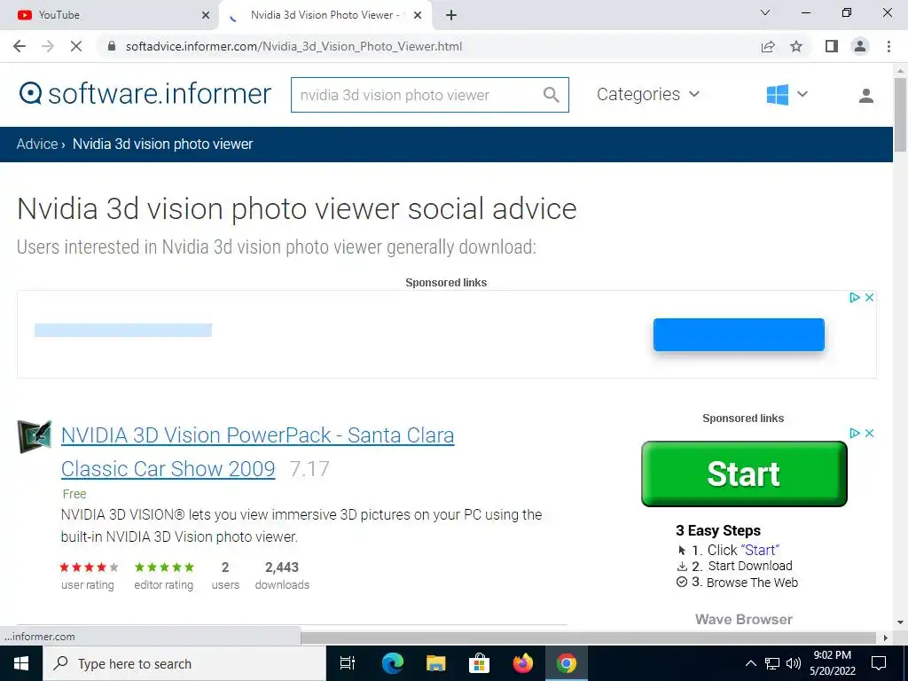
Task: Click the scroll-right arrow on horizontal scrollbar
Action: click(x=886, y=638)
